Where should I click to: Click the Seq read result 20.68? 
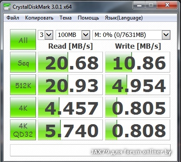(x=70, y=62)
